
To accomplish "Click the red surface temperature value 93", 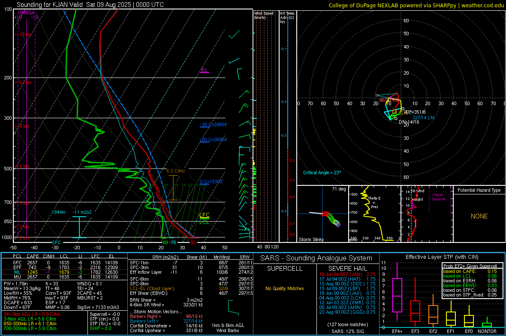I will point(193,242).
